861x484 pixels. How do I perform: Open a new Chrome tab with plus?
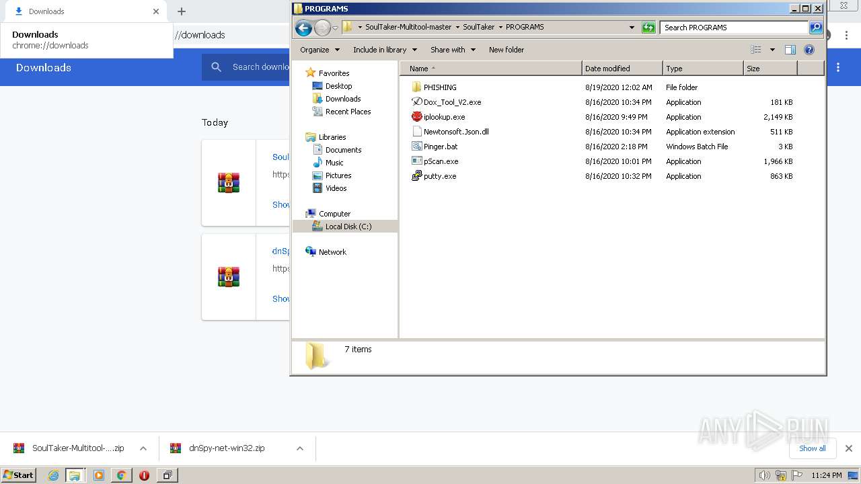[x=182, y=11]
